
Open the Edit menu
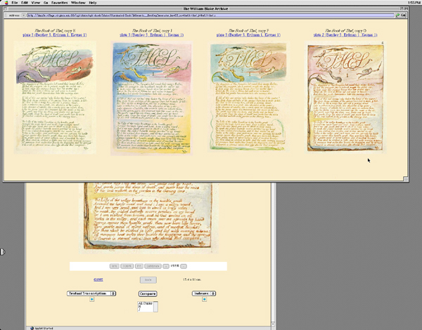(x=25, y=3)
